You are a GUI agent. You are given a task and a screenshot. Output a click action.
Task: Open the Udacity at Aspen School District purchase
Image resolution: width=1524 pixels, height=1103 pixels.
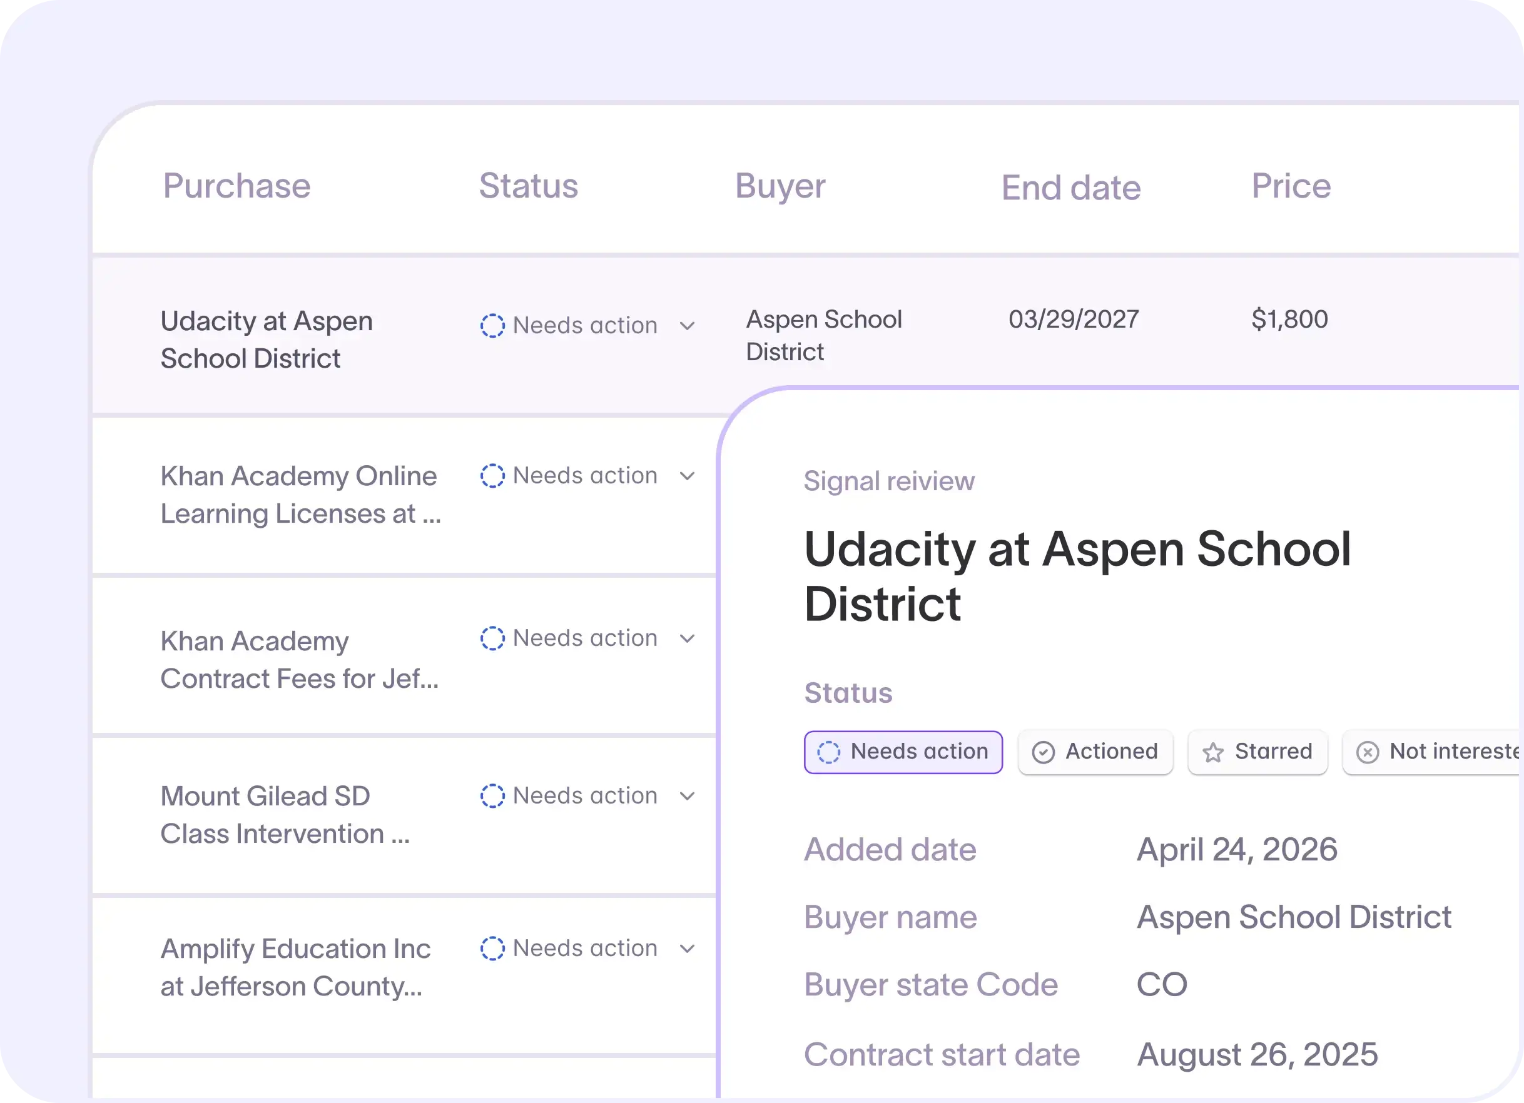point(267,340)
